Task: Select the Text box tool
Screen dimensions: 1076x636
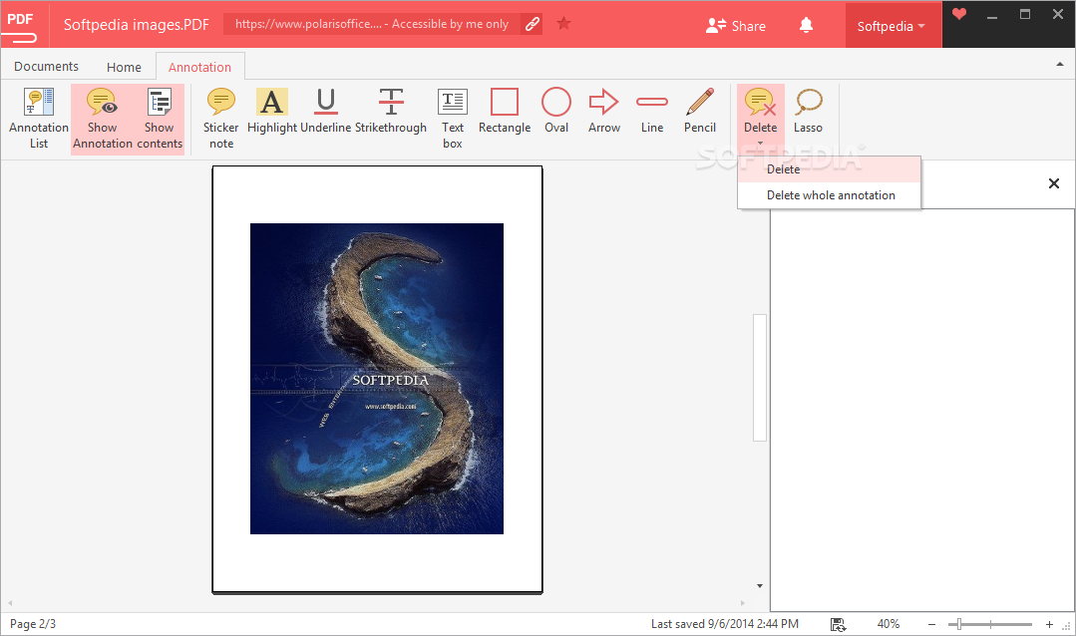Action: pyautogui.click(x=452, y=119)
